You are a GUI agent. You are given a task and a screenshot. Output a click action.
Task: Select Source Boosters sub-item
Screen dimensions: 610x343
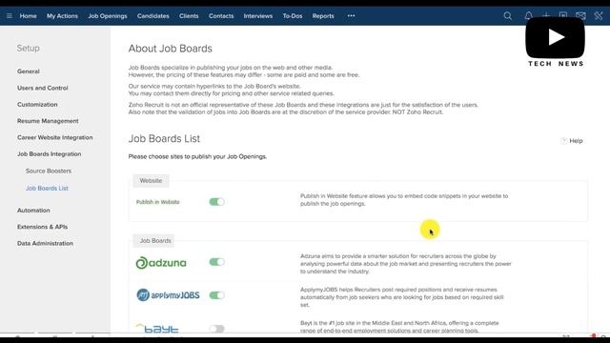(x=49, y=171)
